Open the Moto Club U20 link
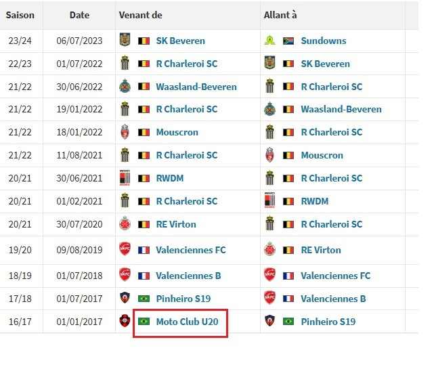The height and width of the screenshot is (365, 434). pos(187,322)
